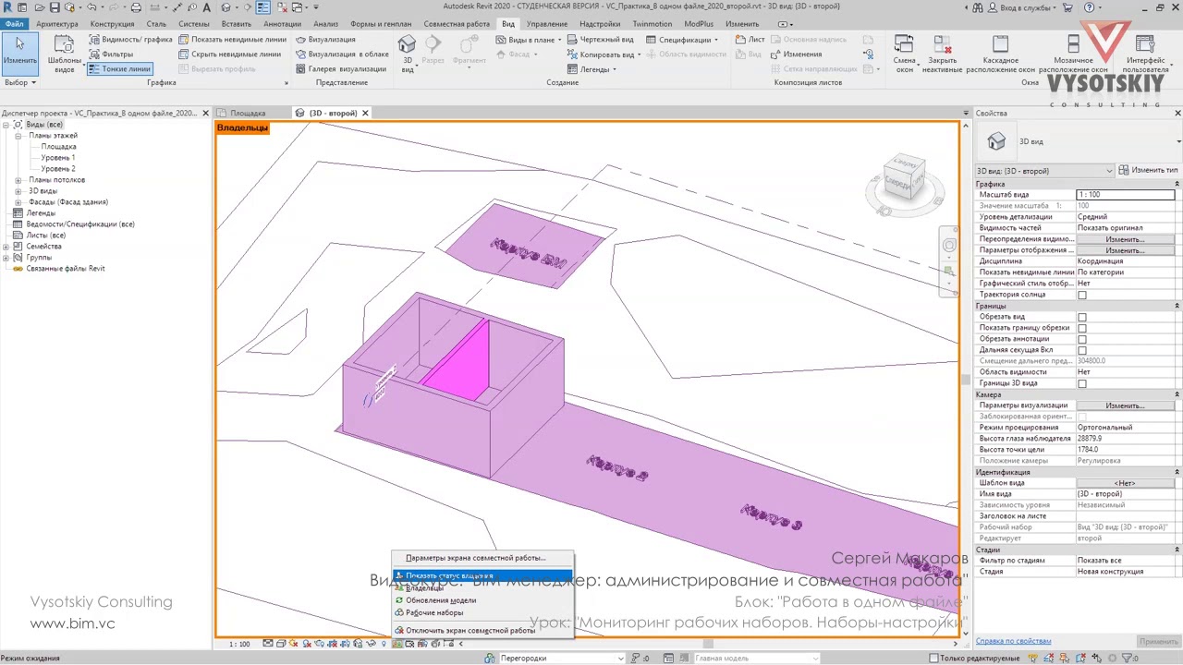Open Виды в плане dropdown
Viewport: 1183px width, 665px height.
(x=528, y=40)
